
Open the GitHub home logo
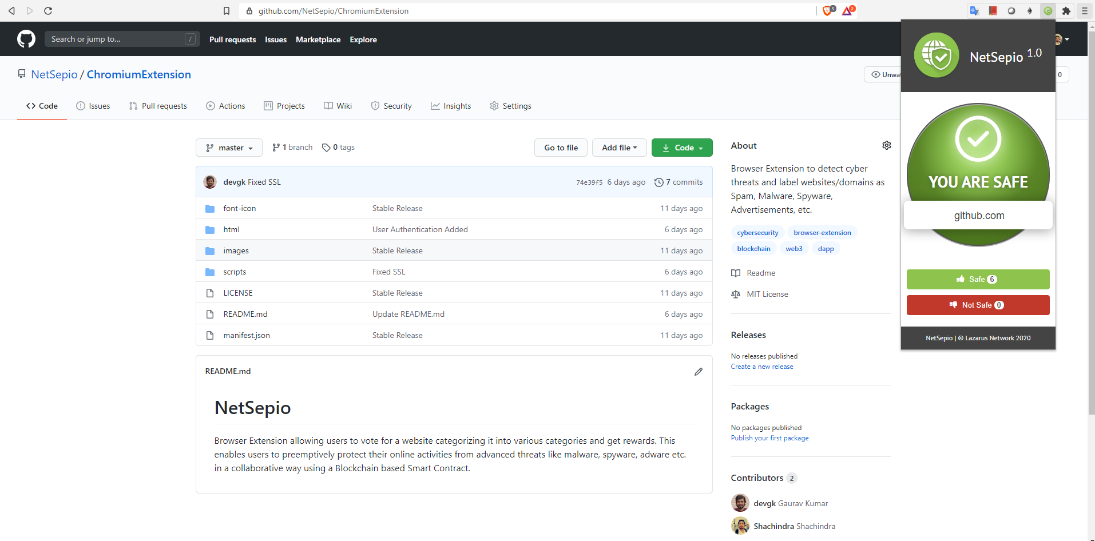click(26, 39)
